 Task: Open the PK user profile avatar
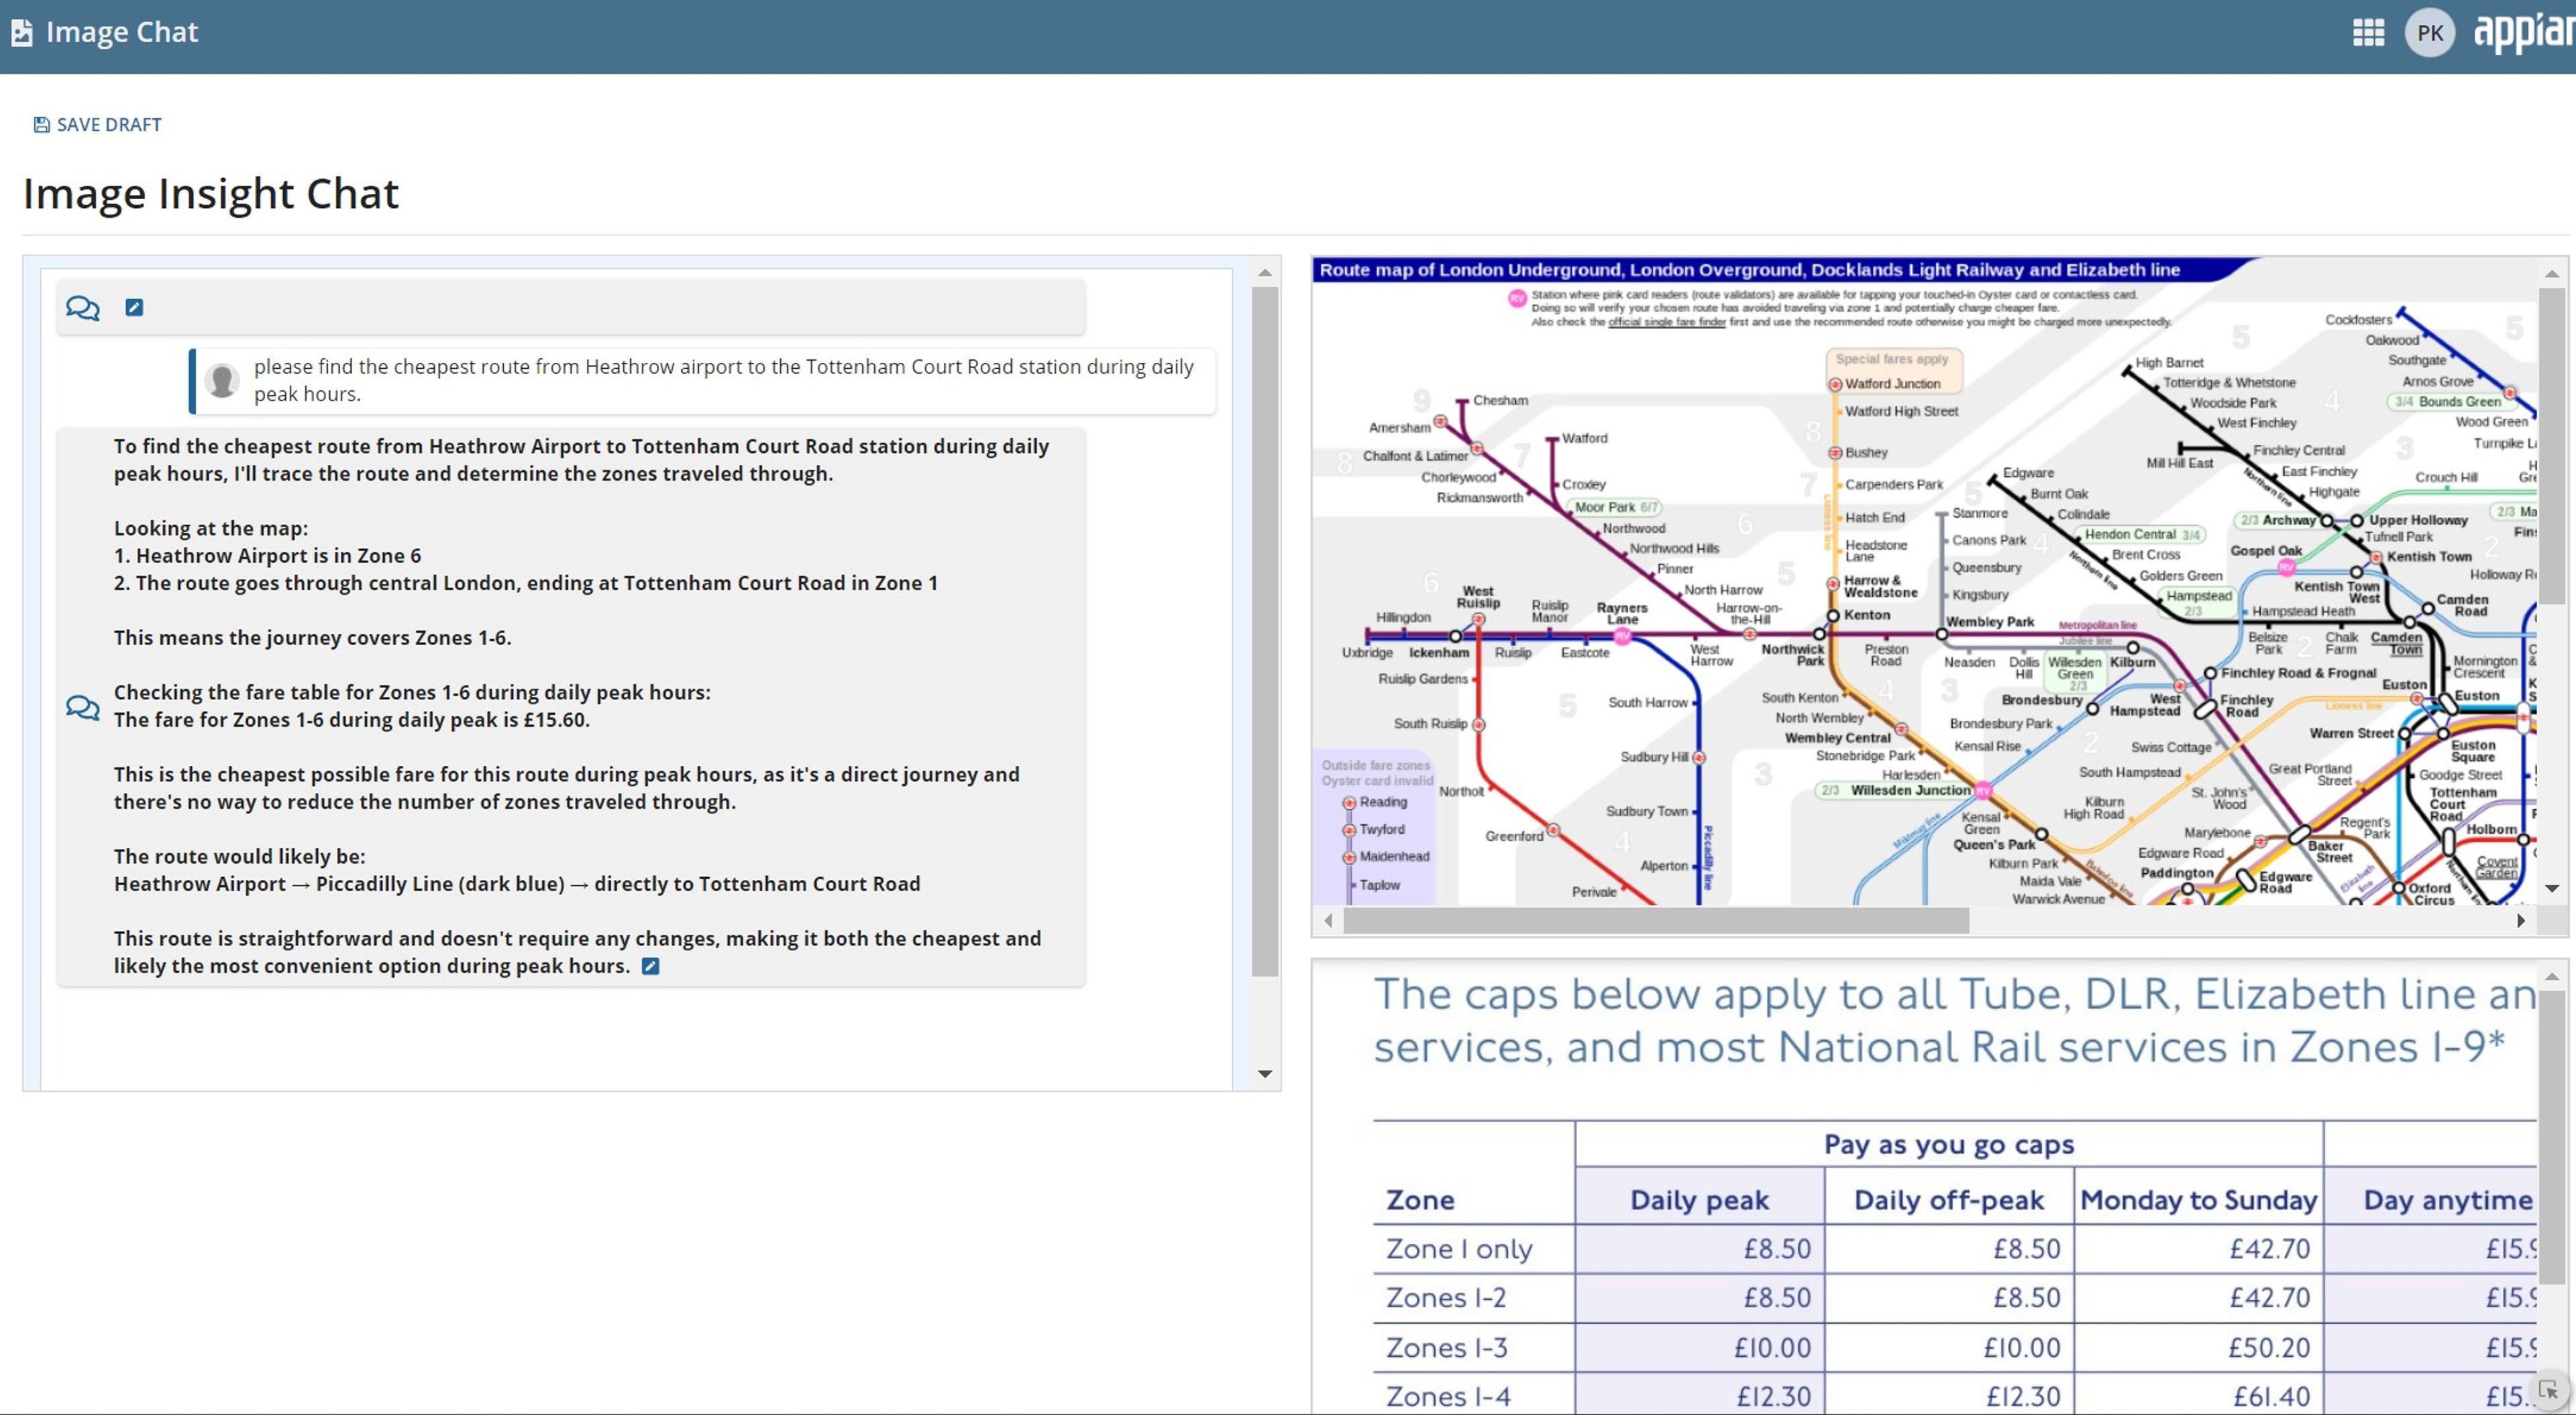(x=2430, y=33)
